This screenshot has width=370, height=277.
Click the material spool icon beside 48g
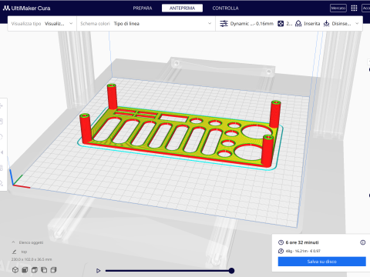[x=281, y=251]
